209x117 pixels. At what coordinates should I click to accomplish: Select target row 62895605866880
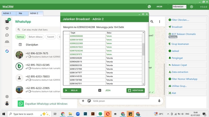[103, 36]
